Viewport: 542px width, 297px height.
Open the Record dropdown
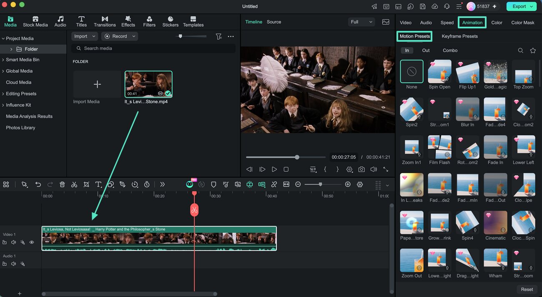click(120, 36)
